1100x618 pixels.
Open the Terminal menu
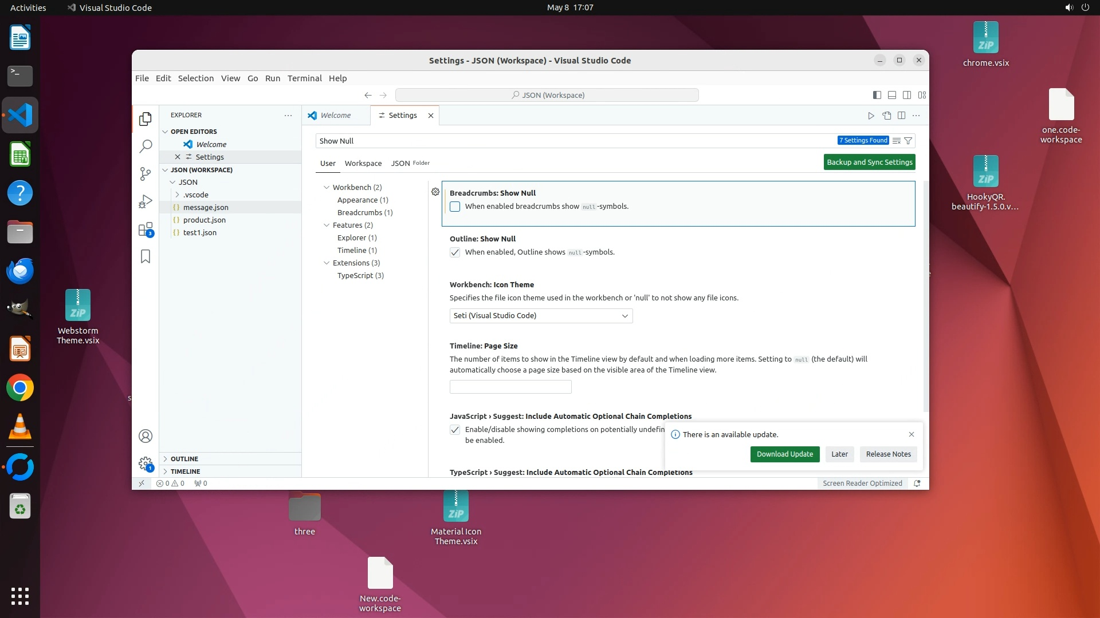click(304, 78)
